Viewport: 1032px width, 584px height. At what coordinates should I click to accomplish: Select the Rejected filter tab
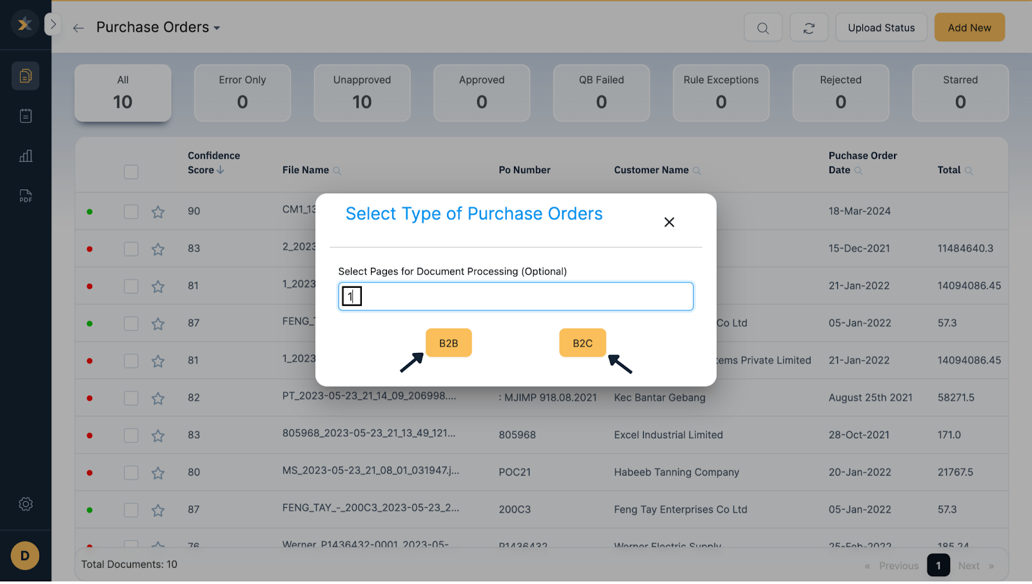[x=840, y=93]
